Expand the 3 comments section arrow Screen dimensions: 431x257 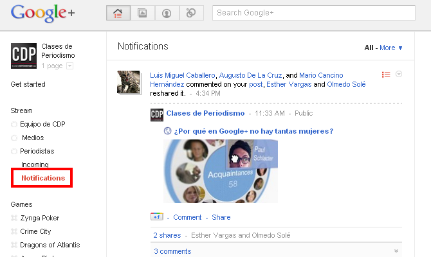pos(396,251)
